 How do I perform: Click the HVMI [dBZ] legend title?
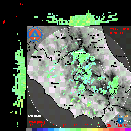click(x=36, y=122)
